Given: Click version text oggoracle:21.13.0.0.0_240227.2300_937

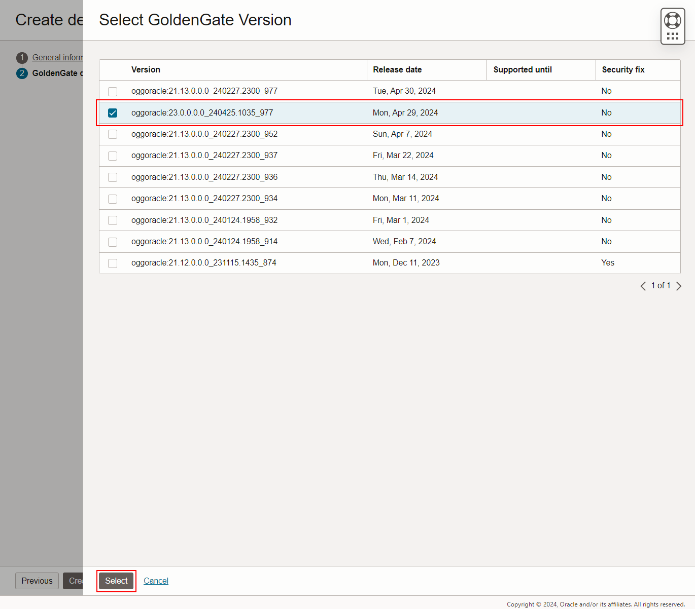Looking at the screenshot, I should point(204,156).
